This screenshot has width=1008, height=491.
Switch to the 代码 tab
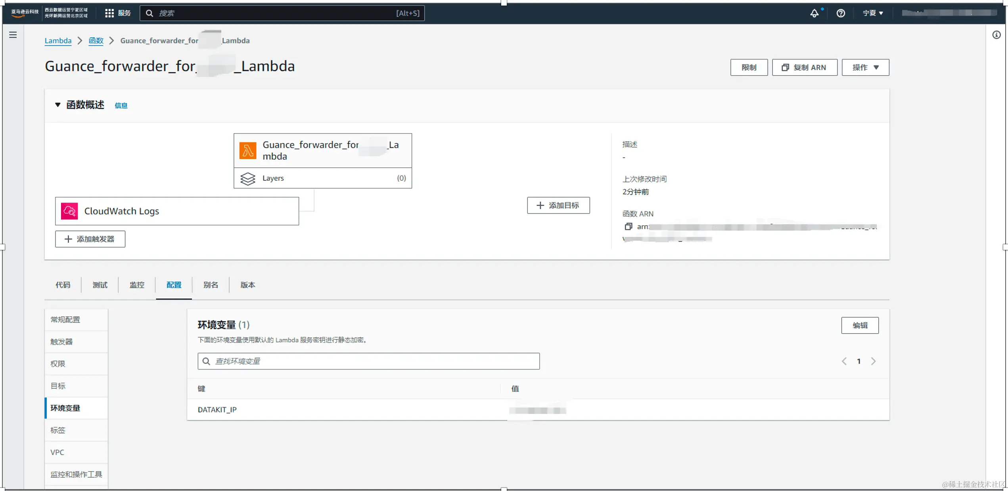pos(63,285)
